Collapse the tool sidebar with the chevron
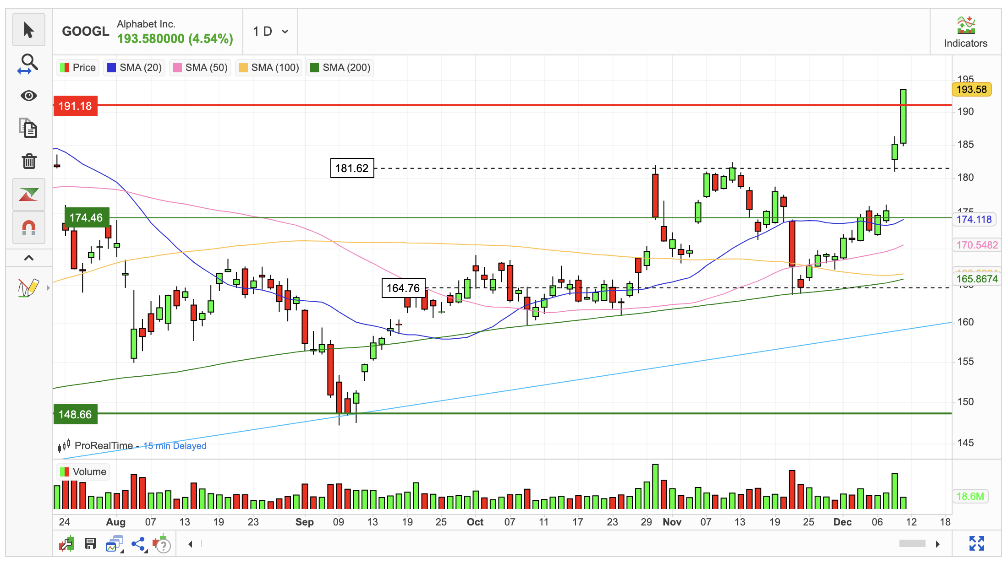Screen dimensions: 1008x563 click(x=29, y=258)
